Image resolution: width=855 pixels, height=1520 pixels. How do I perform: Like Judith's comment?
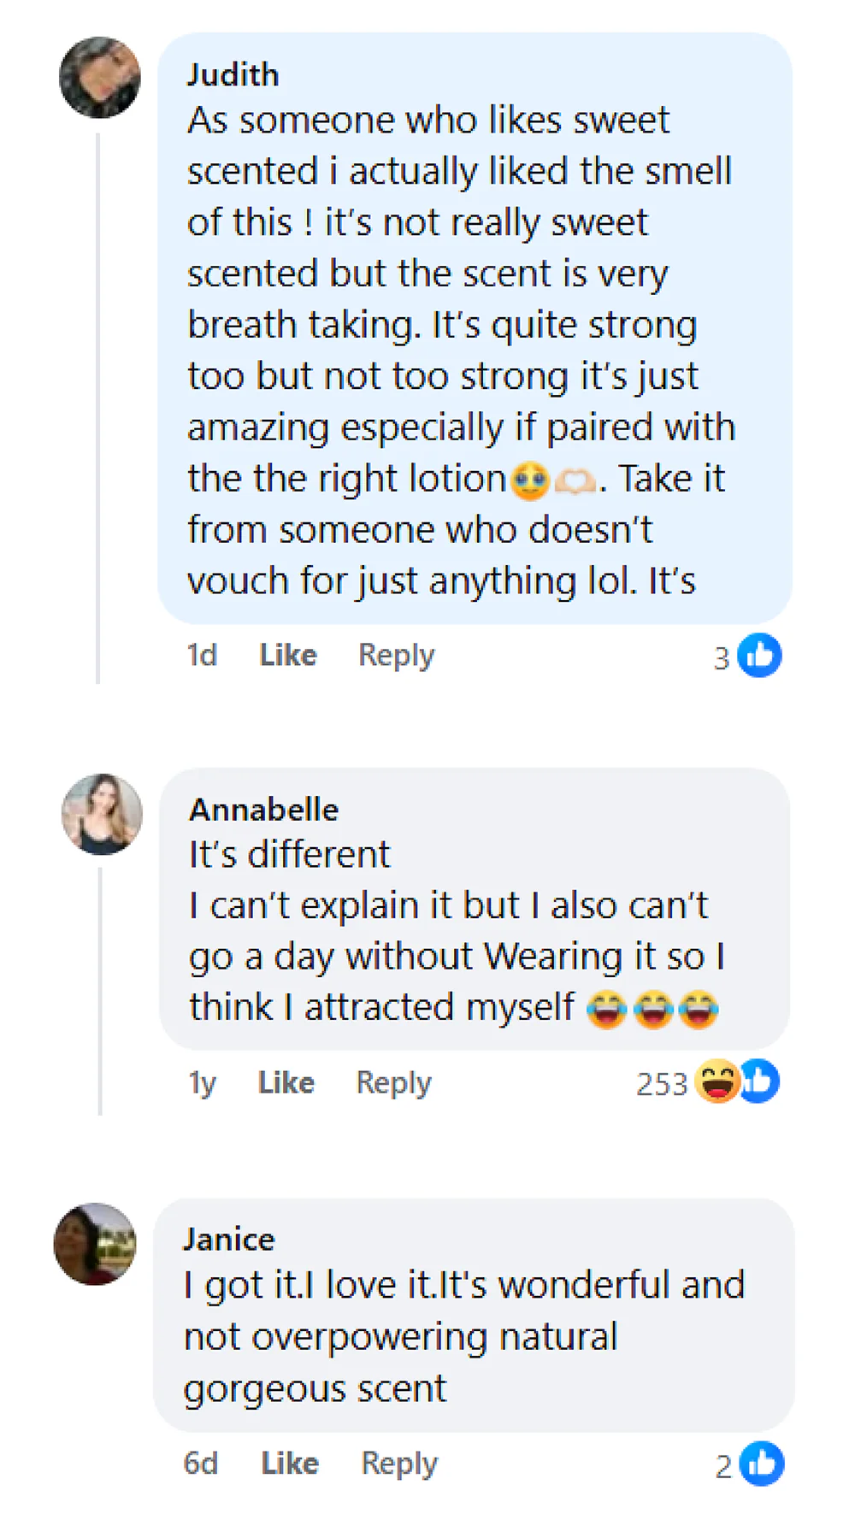pyautogui.click(x=287, y=655)
